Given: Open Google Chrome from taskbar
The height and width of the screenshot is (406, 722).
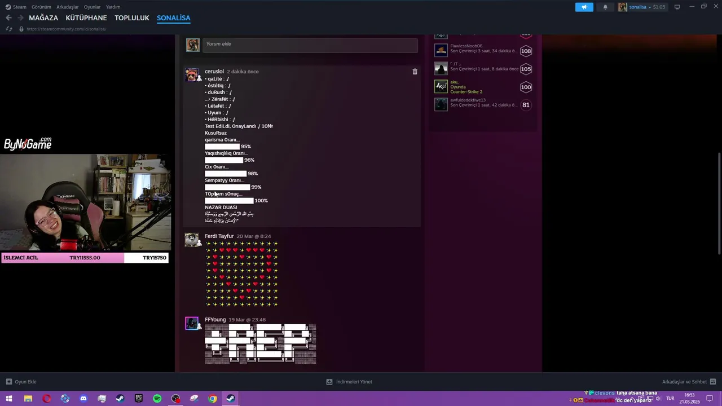Looking at the screenshot, I should 213,399.
